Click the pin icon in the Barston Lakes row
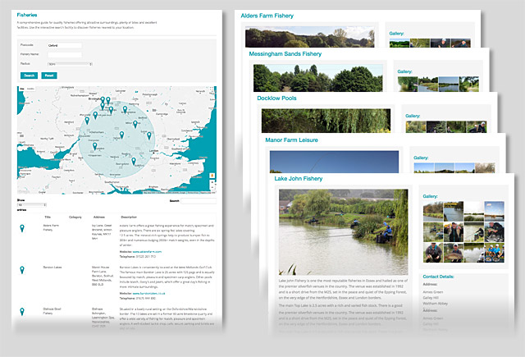525x357 pixels. 22,269
